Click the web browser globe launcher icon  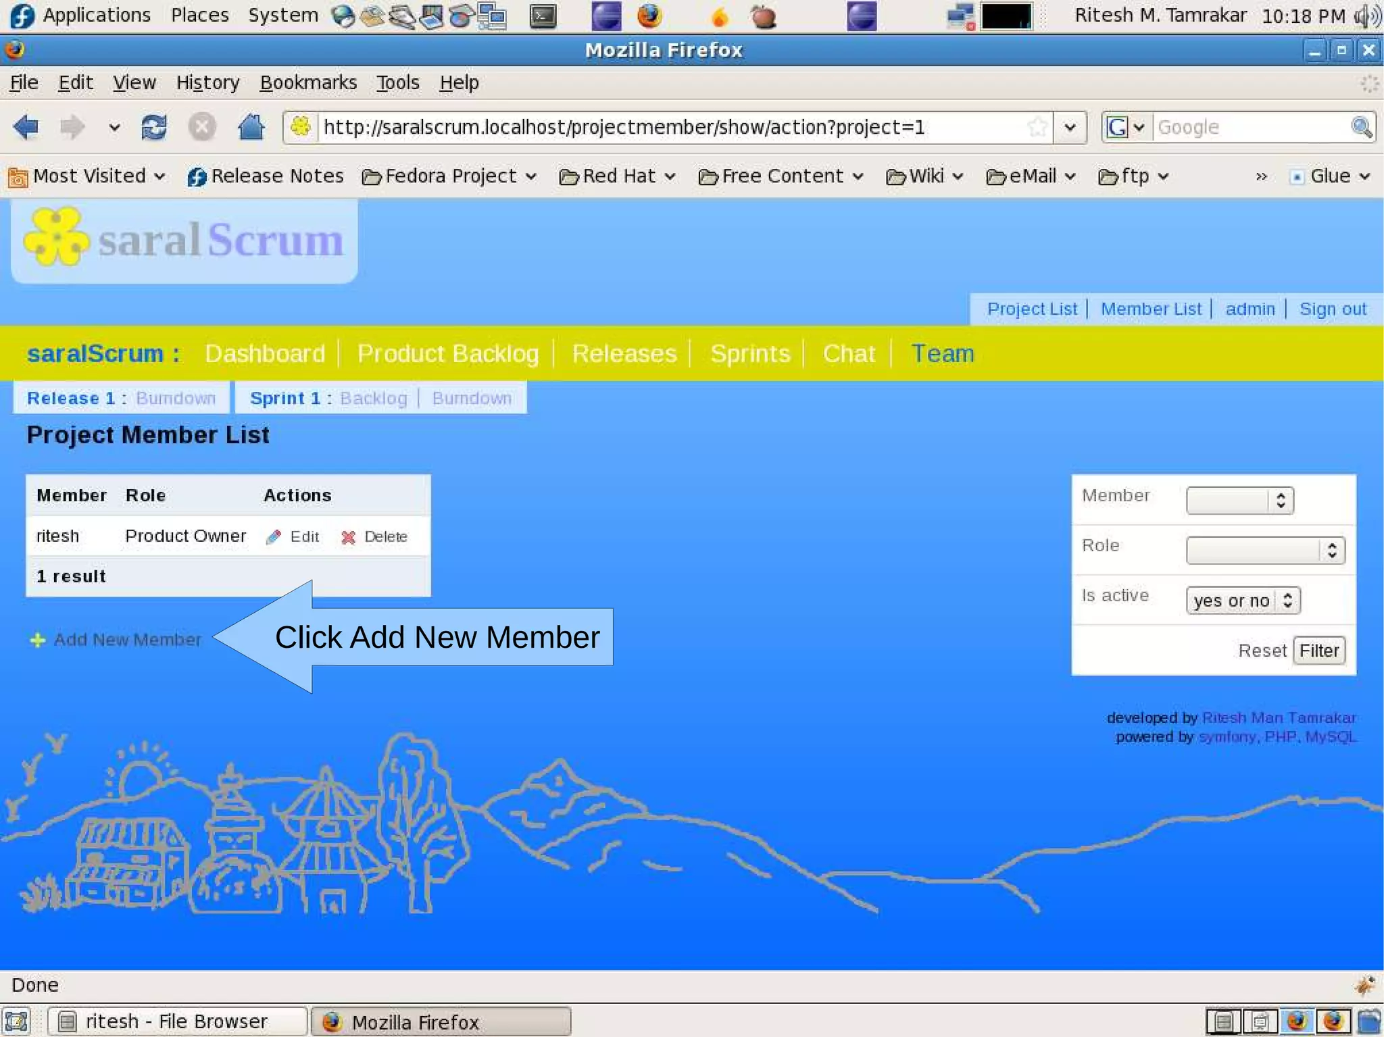[x=343, y=16]
